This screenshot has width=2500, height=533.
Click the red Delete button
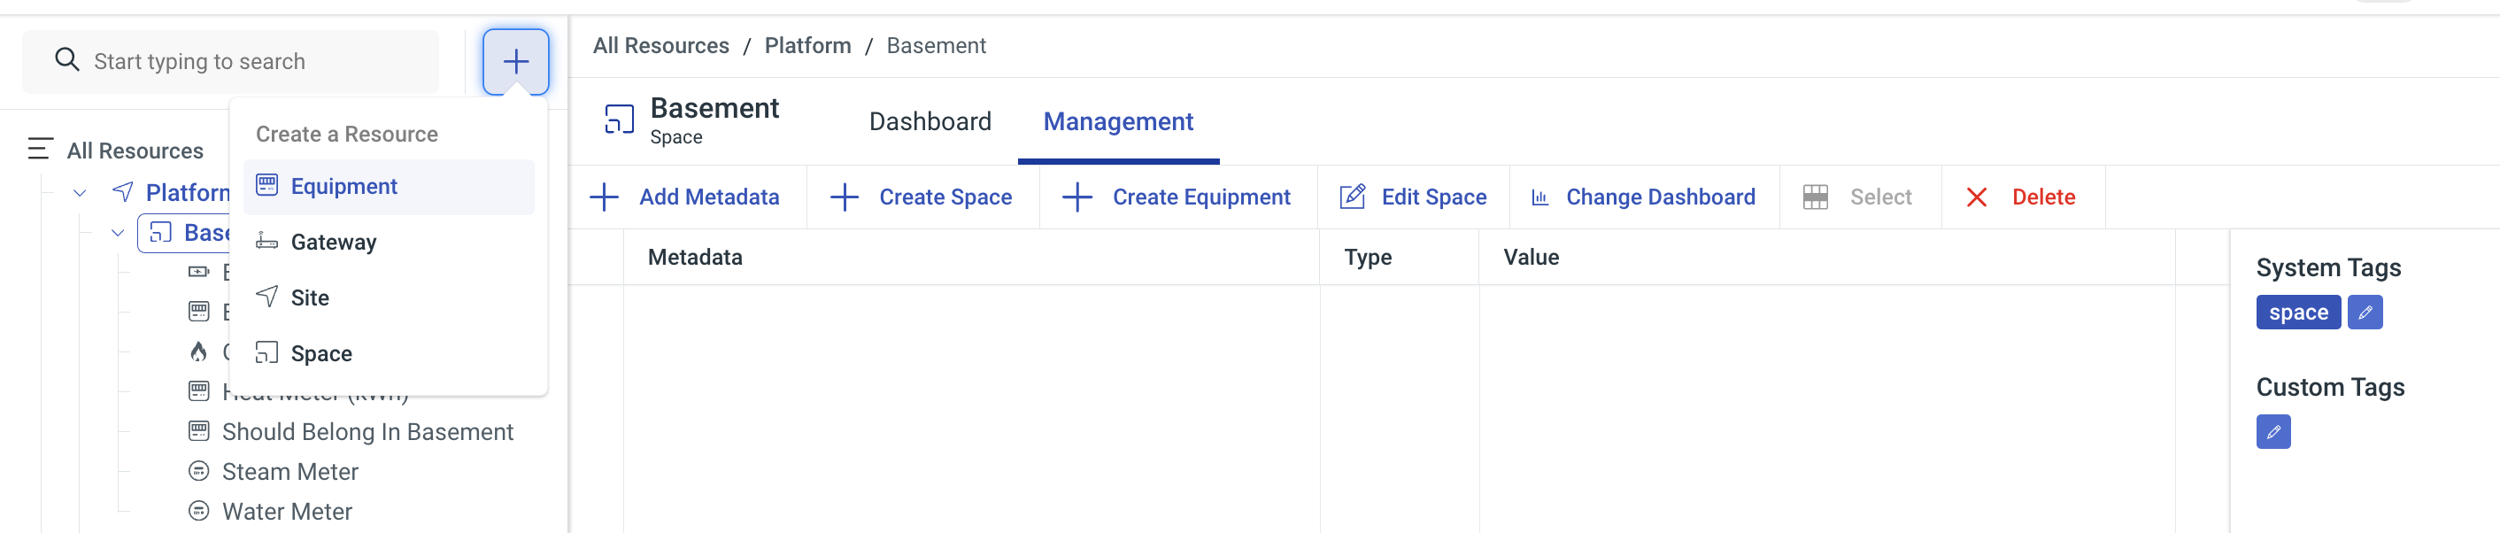click(x=2023, y=197)
